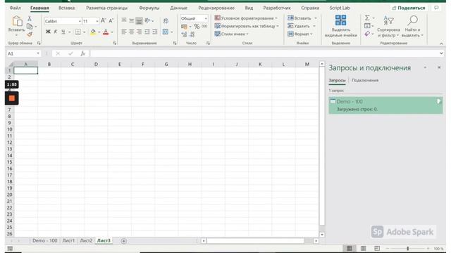Click Поделиться share button
This screenshot has height=253, width=451.
point(409,8)
